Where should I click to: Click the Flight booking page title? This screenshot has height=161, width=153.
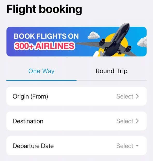44,9
